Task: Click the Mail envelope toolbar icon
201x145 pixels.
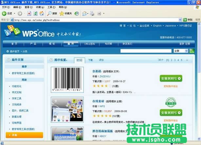Action: pos(84,13)
